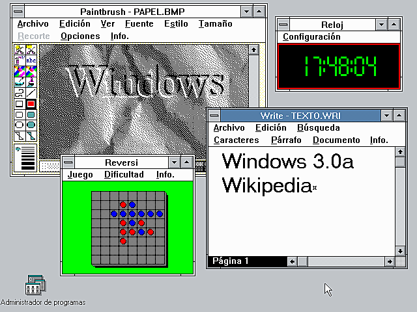Click the Write vertical scroll-up arrow
This screenshot has height=312, width=417.
(x=400, y=152)
